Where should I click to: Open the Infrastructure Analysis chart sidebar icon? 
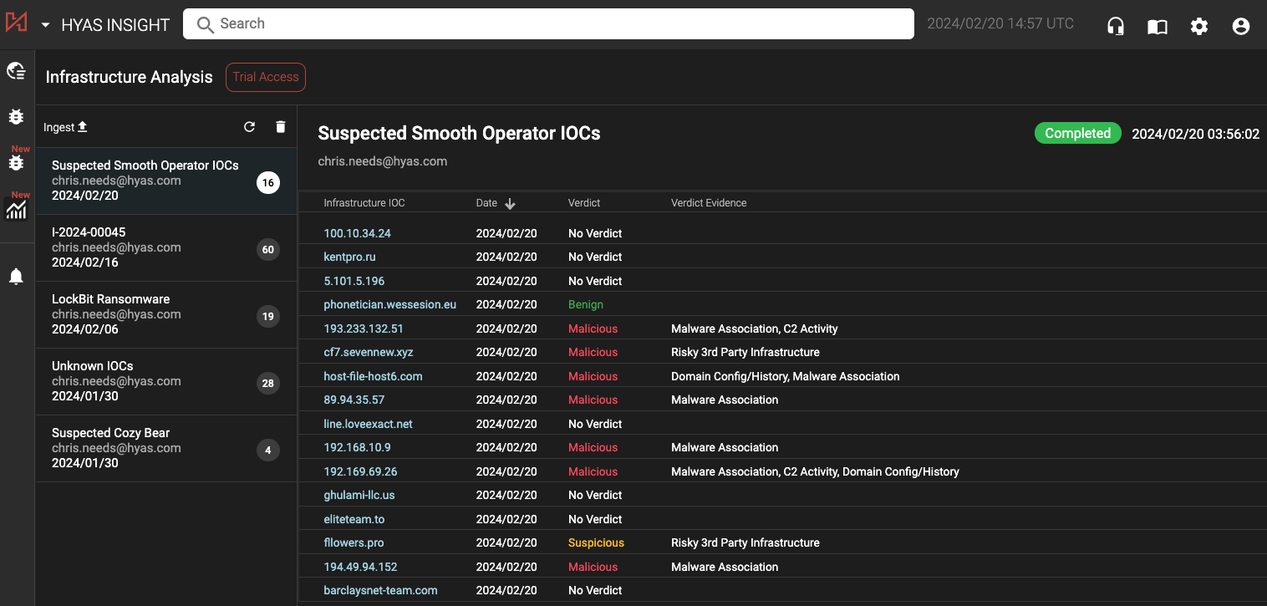16,209
